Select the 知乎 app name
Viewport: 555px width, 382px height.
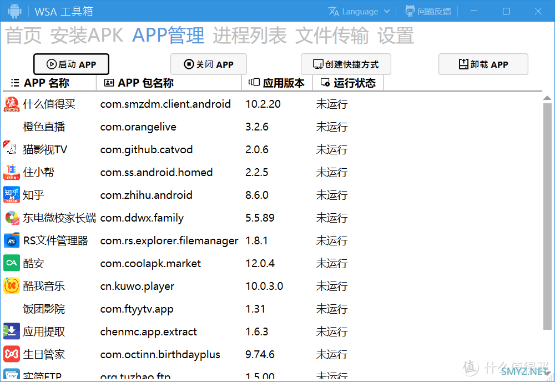pos(34,195)
